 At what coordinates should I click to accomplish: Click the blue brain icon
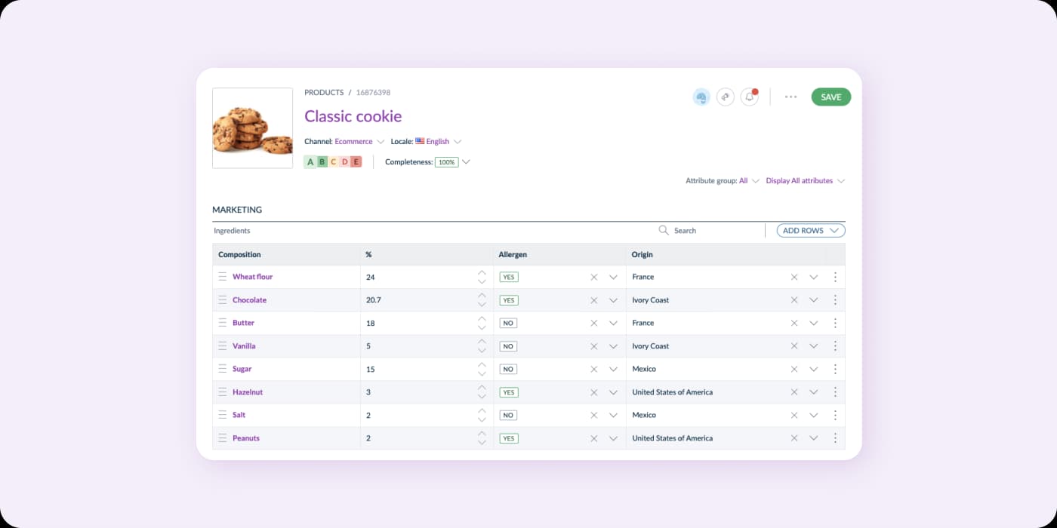click(701, 97)
